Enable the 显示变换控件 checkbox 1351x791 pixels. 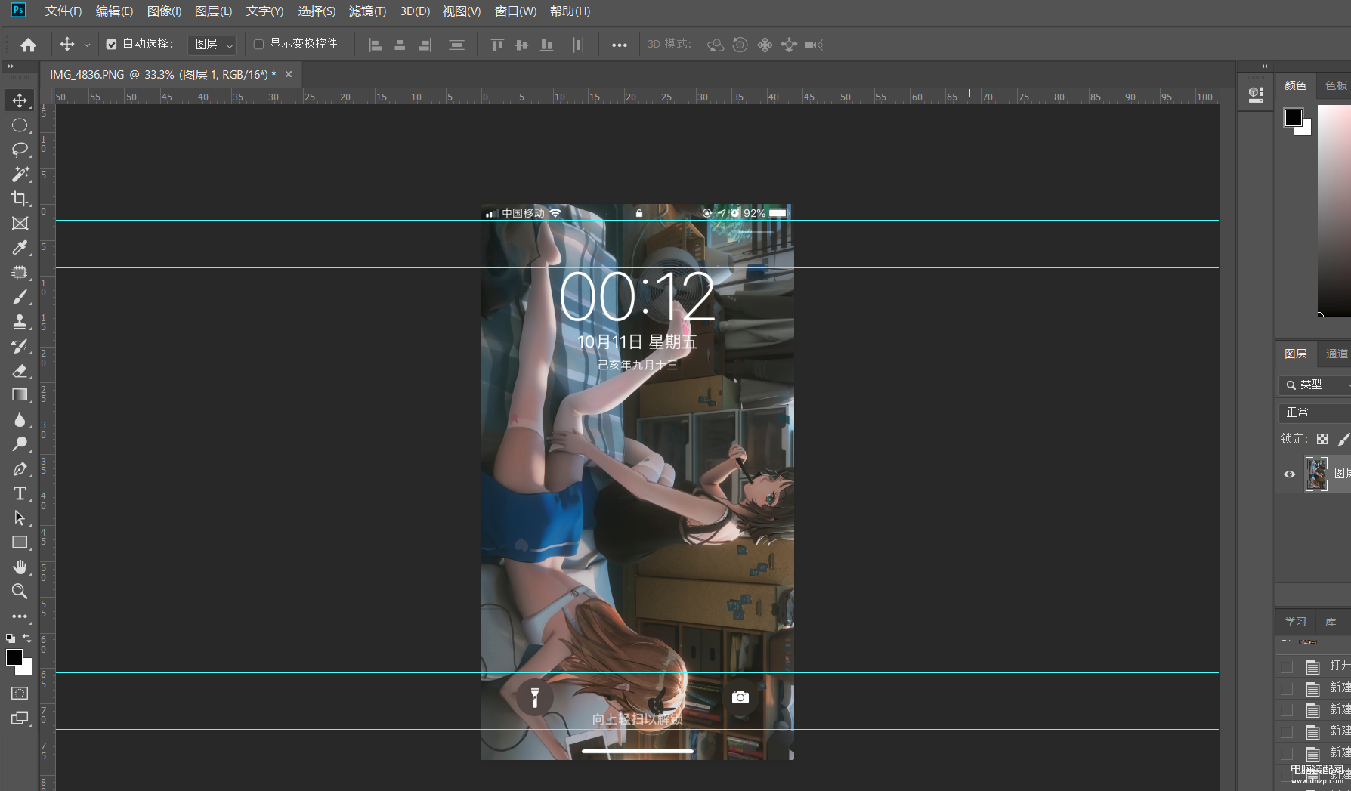coord(258,45)
